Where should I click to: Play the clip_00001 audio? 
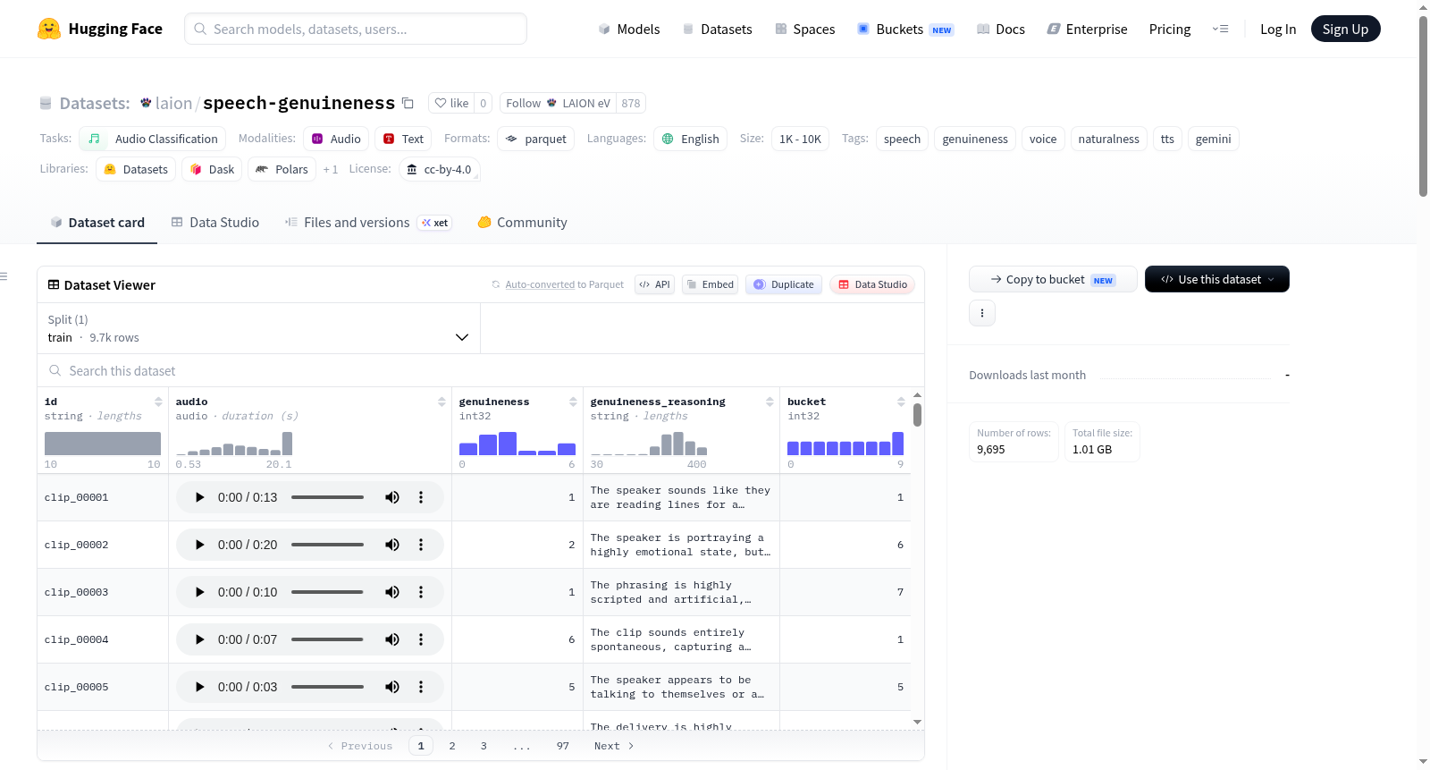[200, 497]
